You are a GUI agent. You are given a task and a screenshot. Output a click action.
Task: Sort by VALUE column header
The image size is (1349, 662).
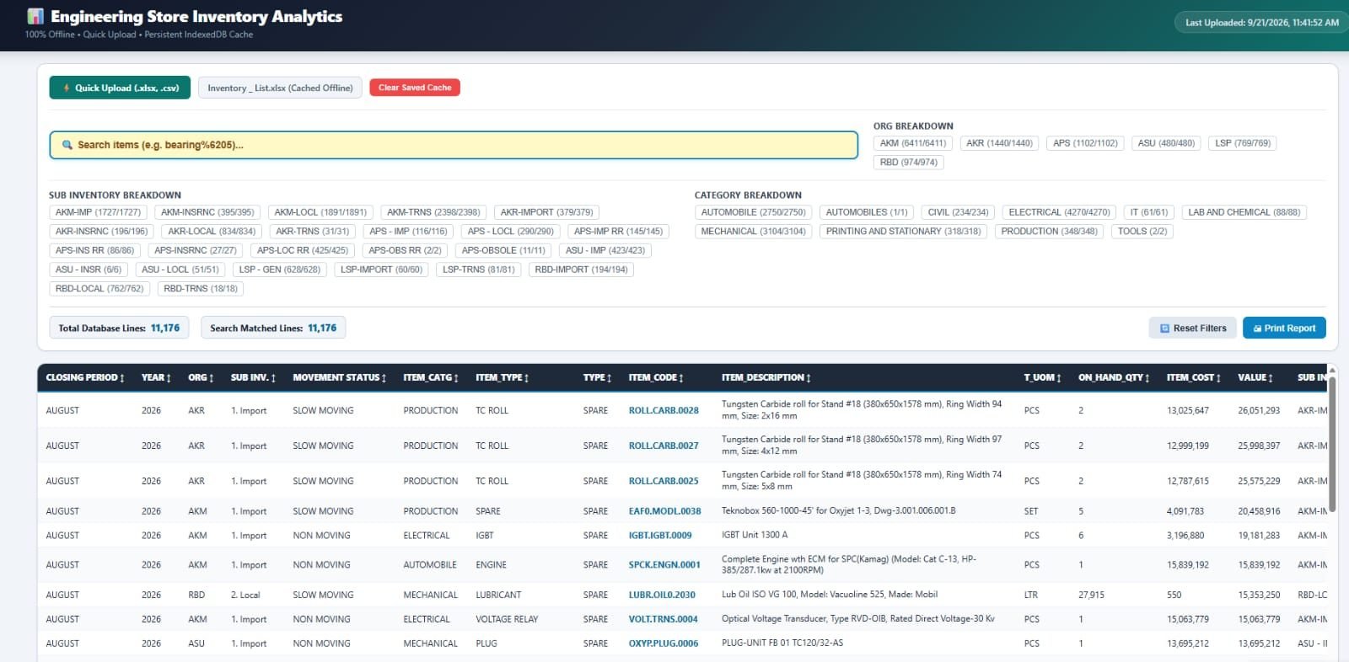click(x=1255, y=377)
